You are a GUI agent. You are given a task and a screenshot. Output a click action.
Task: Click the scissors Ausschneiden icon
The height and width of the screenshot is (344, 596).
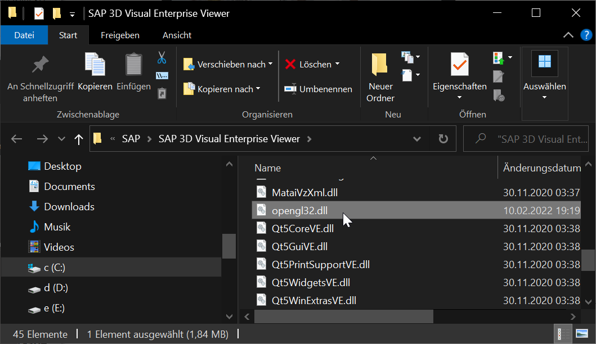pos(162,58)
